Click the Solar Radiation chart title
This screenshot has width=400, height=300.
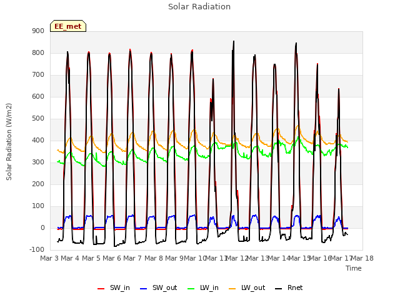[x=199, y=7]
